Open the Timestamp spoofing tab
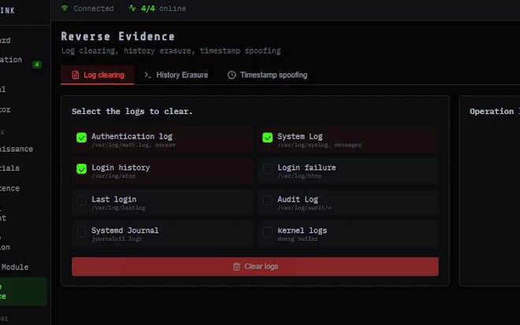Screen dimensions: 520x325 [267, 75]
